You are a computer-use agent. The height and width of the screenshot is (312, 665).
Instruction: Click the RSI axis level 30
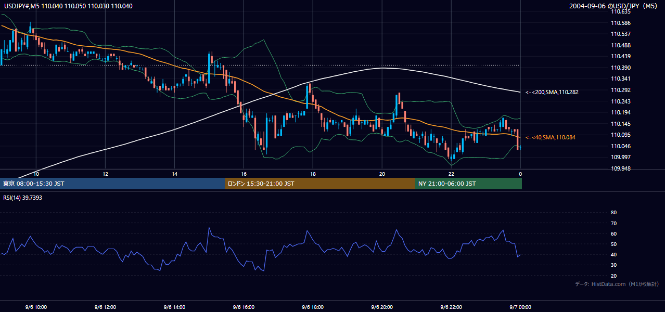(x=613, y=265)
